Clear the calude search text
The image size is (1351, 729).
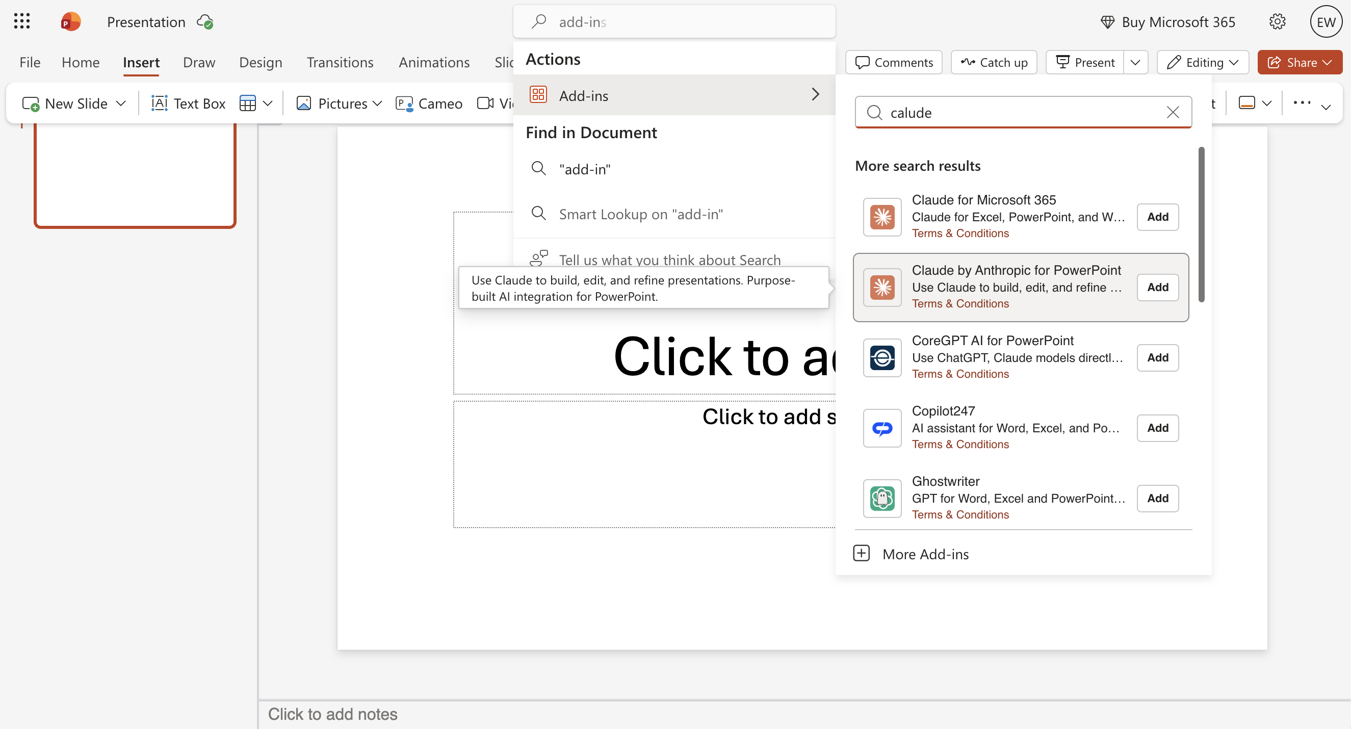coord(1173,112)
